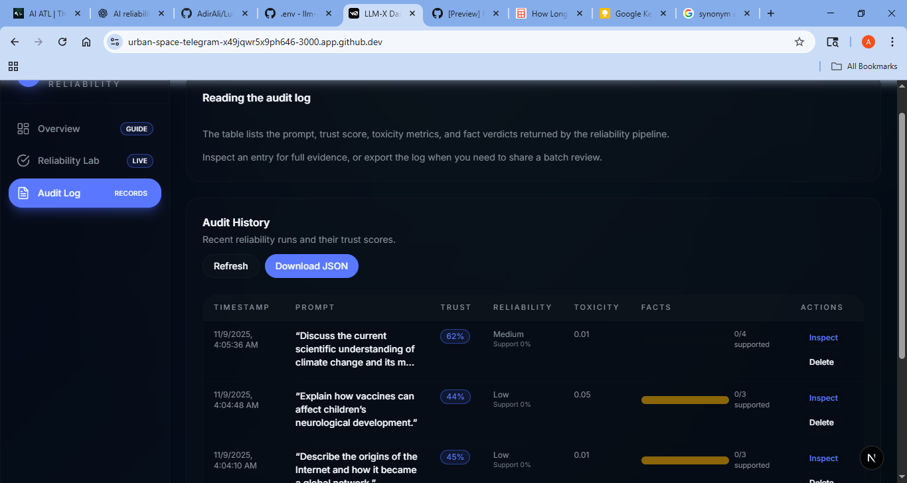Viewport: 907px width, 483px height.
Task: Click the Download JSON button
Action: [311, 266]
